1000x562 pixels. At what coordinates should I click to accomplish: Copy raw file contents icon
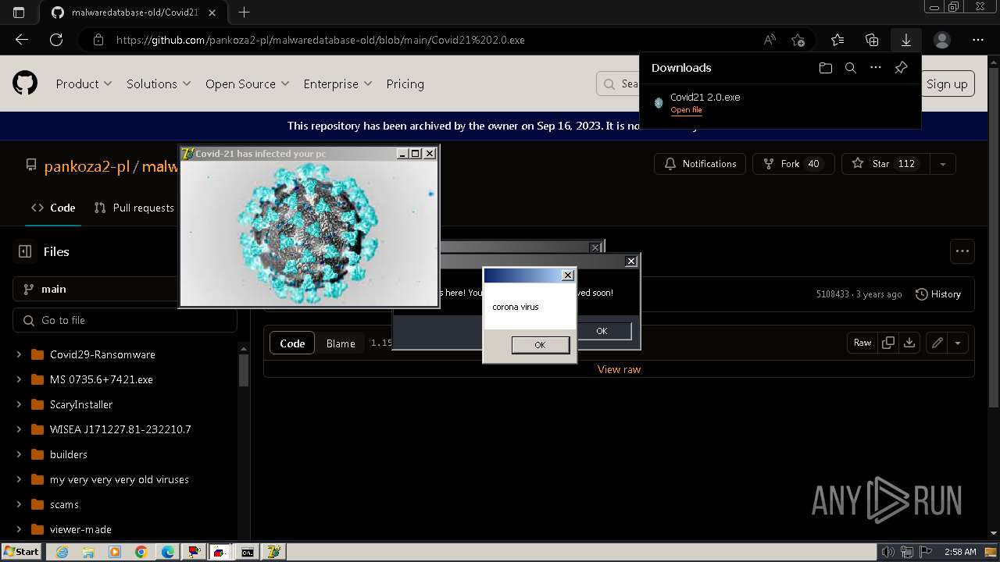(888, 343)
